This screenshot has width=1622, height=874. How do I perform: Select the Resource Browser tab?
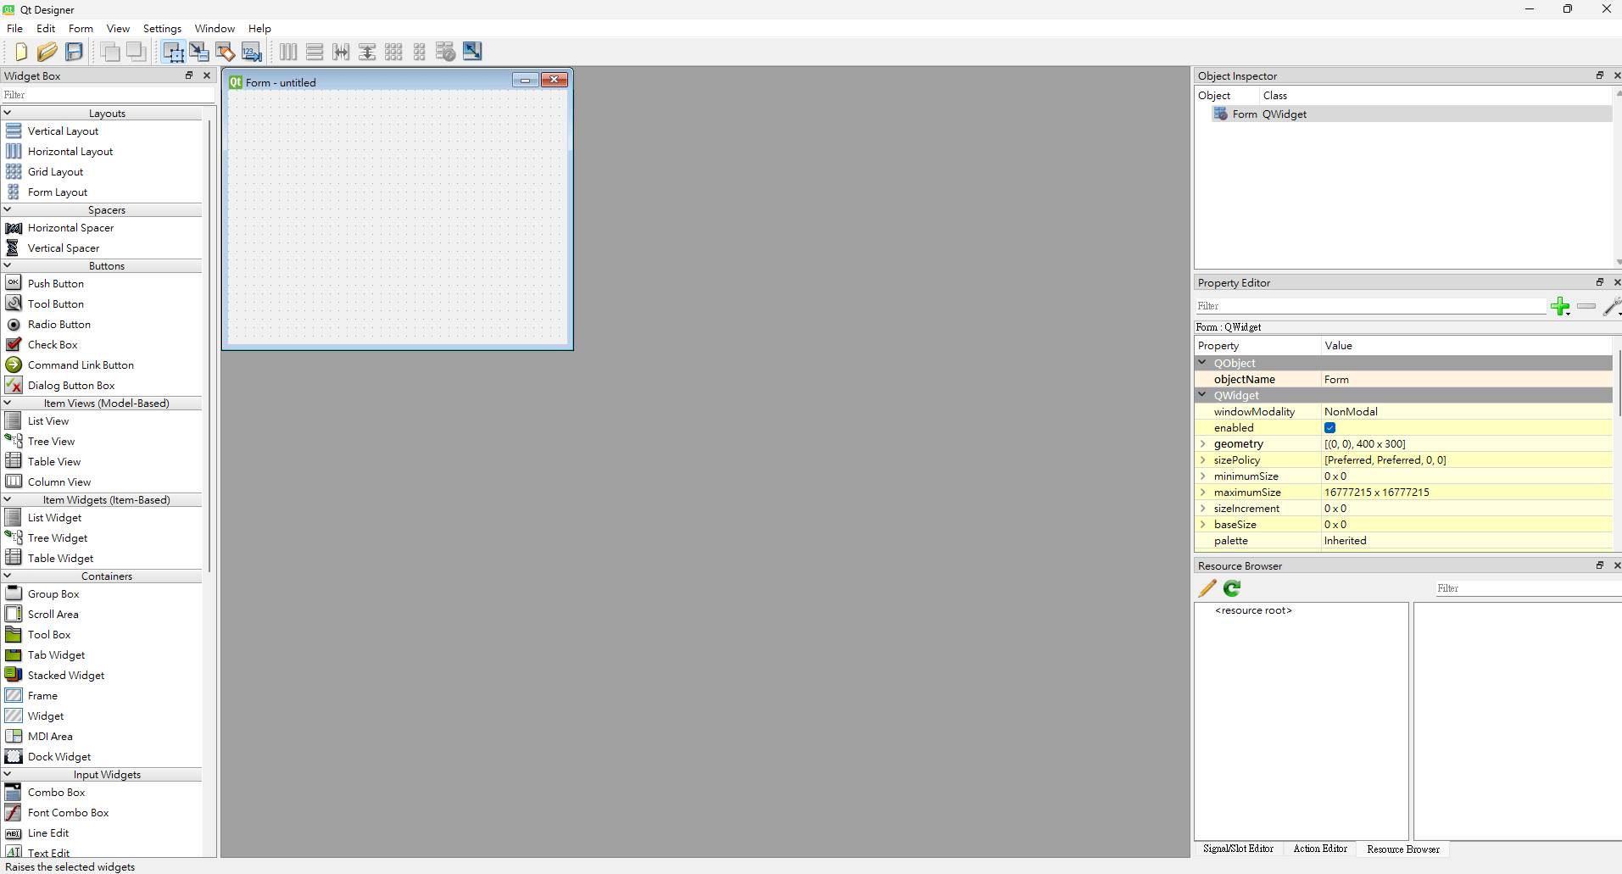(1403, 849)
